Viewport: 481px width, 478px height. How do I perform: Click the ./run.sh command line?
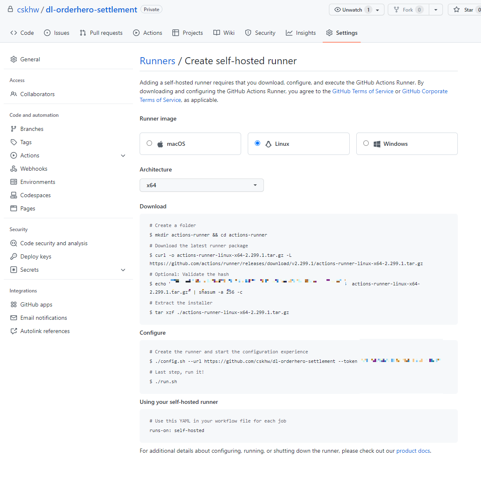[x=163, y=382]
